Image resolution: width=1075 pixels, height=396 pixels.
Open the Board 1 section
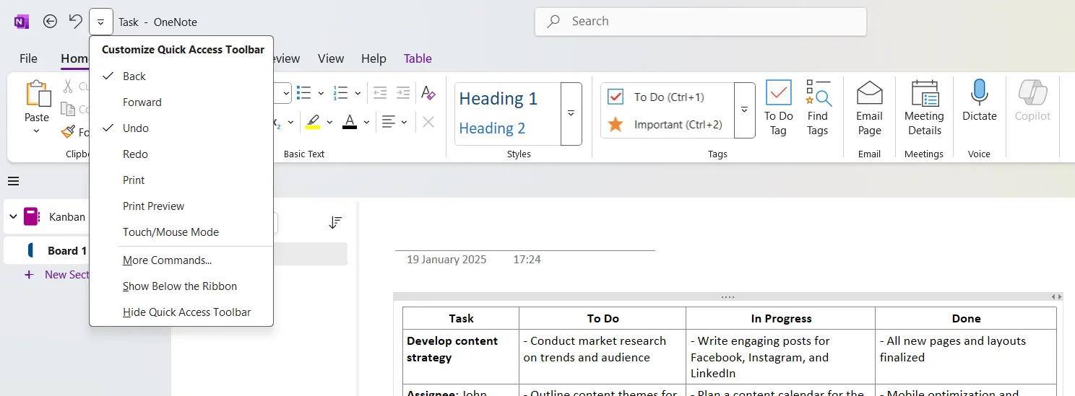pyautogui.click(x=67, y=251)
